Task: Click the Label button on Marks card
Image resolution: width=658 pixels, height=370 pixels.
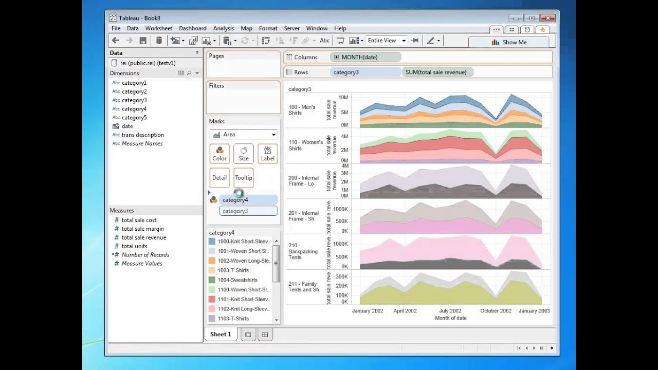Action: click(268, 154)
